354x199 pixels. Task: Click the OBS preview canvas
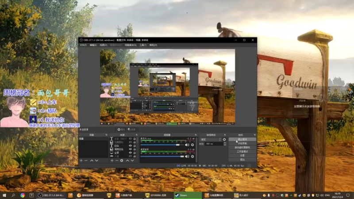168,87
